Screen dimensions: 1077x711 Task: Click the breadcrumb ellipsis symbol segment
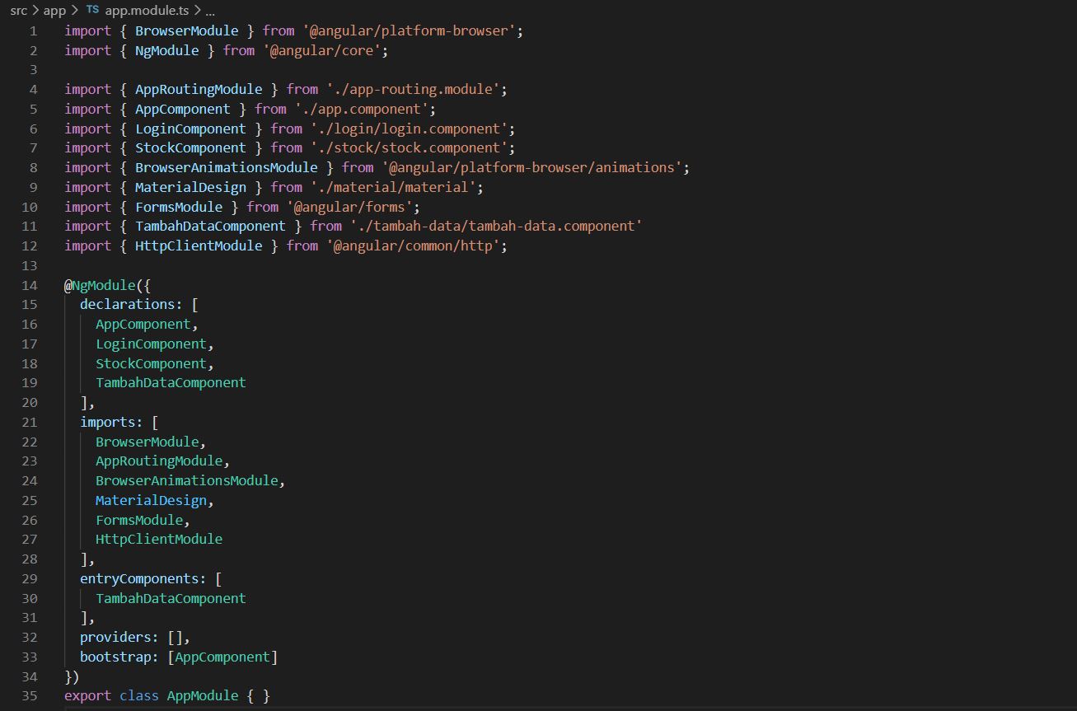point(209,12)
